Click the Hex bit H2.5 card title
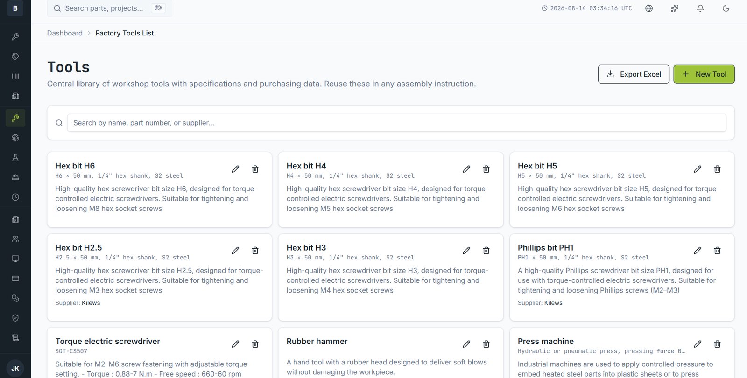 pyautogui.click(x=78, y=248)
